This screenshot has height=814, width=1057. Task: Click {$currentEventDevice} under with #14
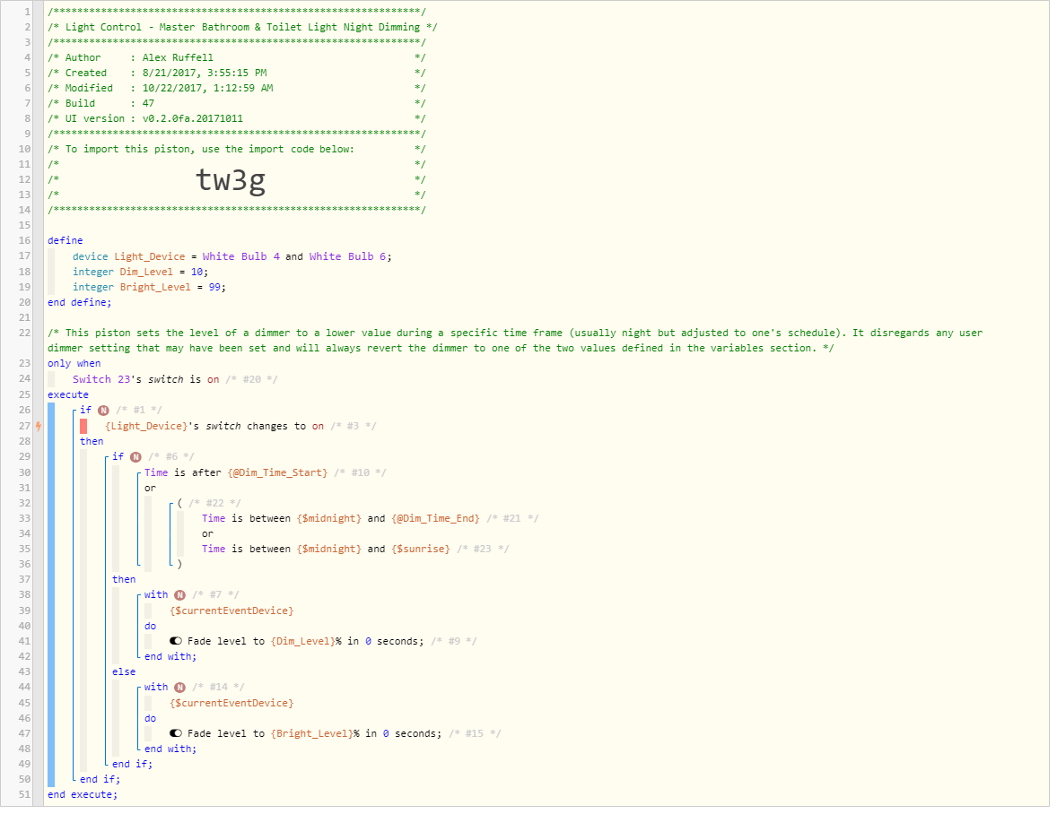pyautogui.click(x=231, y=703)
